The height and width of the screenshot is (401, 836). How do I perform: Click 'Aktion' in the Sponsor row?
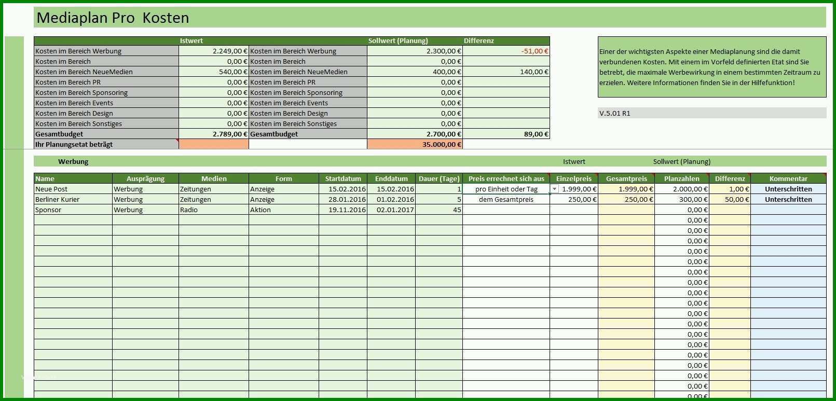click(x=284, y=210)
